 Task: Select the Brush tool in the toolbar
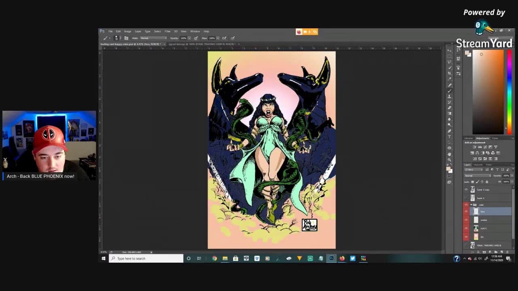click(449, 91)
